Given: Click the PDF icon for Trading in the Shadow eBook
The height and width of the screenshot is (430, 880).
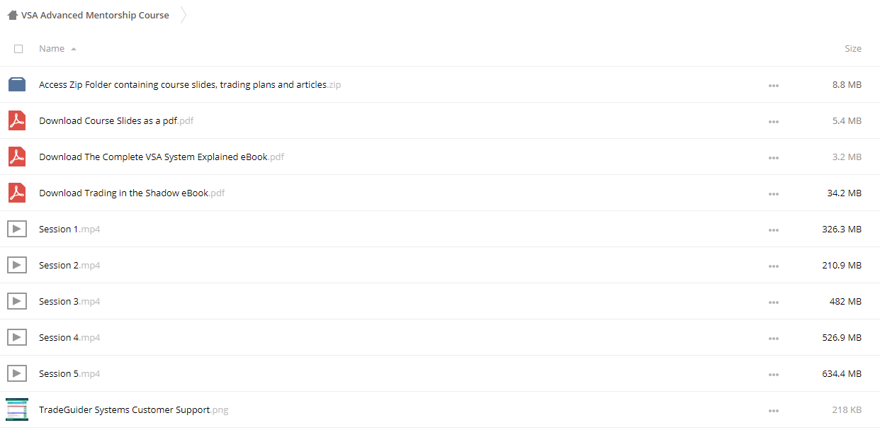Looking at the screenshot, I should pyautogui.click(x=17, y=193).
